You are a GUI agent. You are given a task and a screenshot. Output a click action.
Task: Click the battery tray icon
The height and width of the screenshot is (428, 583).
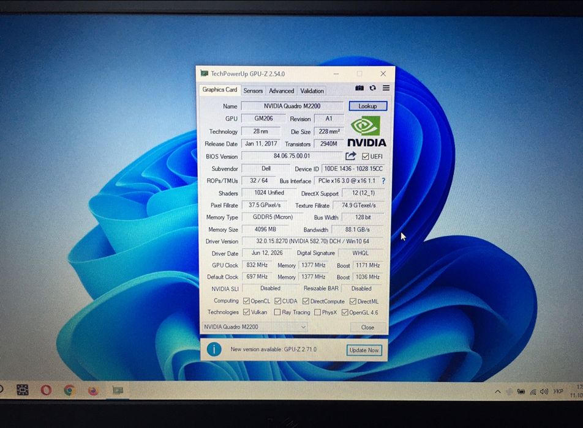521,392
